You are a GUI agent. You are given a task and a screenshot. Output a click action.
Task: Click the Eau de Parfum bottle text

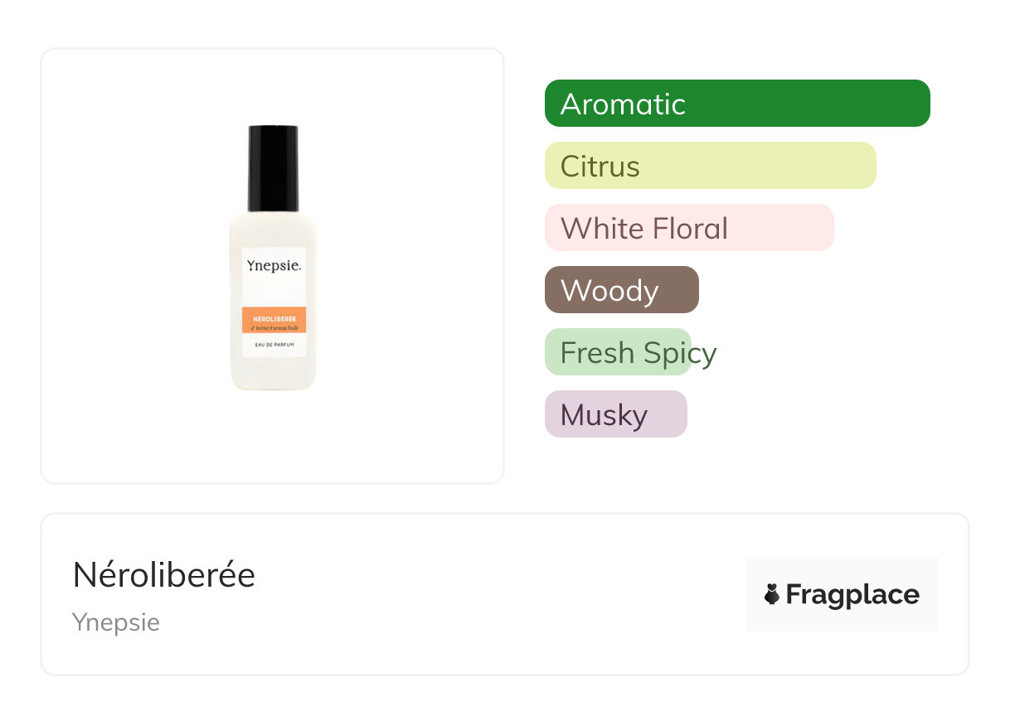coord(274,344)
